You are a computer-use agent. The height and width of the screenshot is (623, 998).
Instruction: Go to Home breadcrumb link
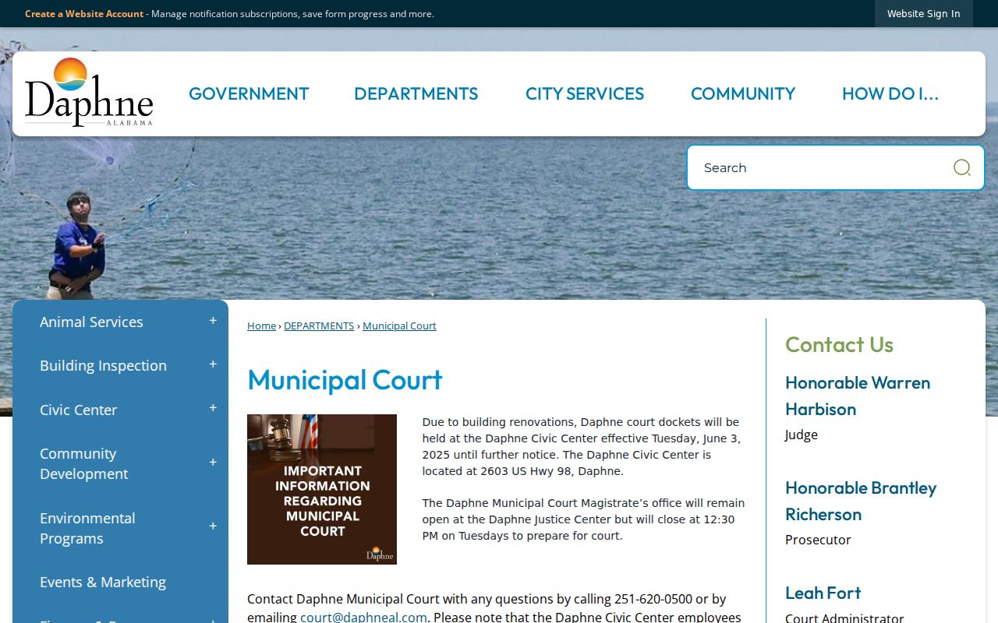coord(261,326)
